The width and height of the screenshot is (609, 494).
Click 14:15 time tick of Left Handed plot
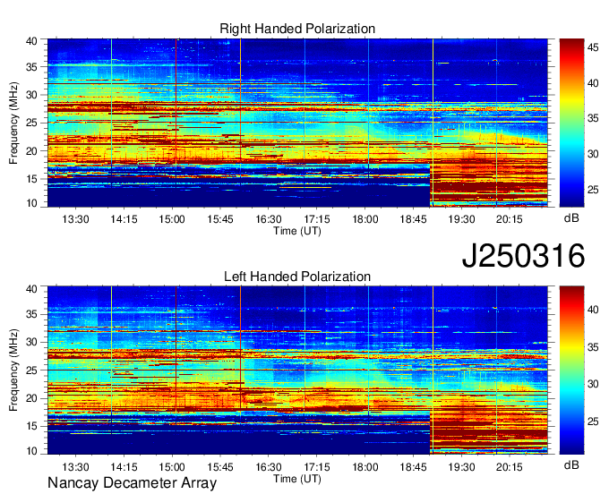click(x=124, y=467)
